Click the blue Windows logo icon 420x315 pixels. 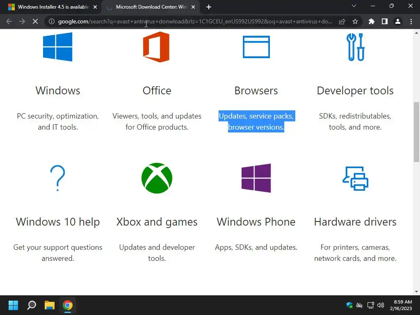(57, 47)
